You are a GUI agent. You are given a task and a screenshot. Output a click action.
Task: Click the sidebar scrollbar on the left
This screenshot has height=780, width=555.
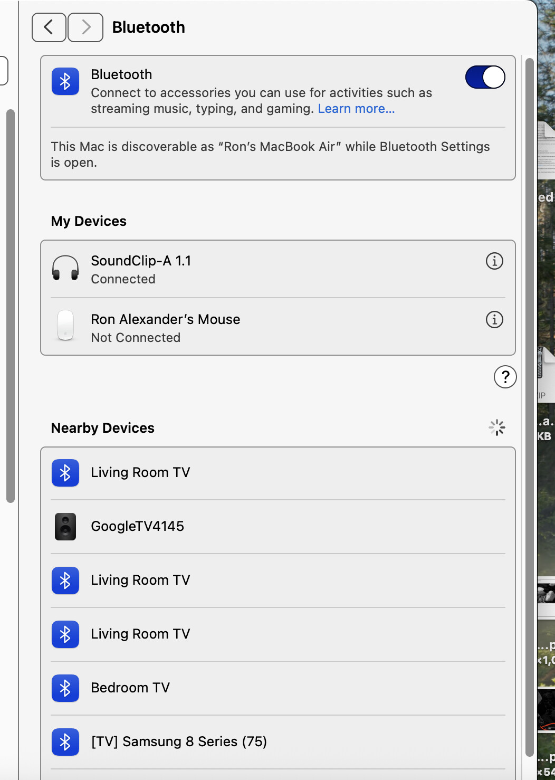[10, 306]
